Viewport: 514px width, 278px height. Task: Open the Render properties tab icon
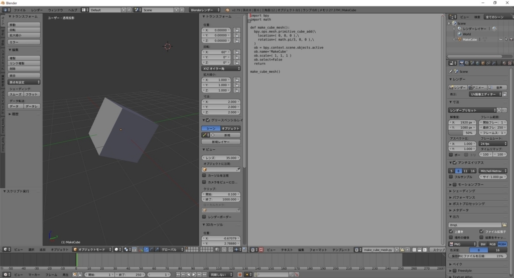click(x=462, y=63)
